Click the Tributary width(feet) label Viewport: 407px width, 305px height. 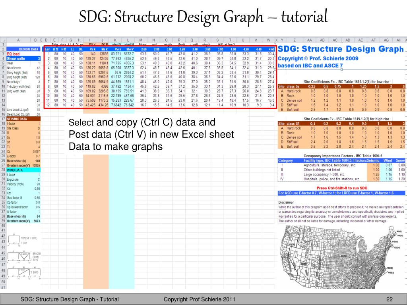tap(19, 87)
